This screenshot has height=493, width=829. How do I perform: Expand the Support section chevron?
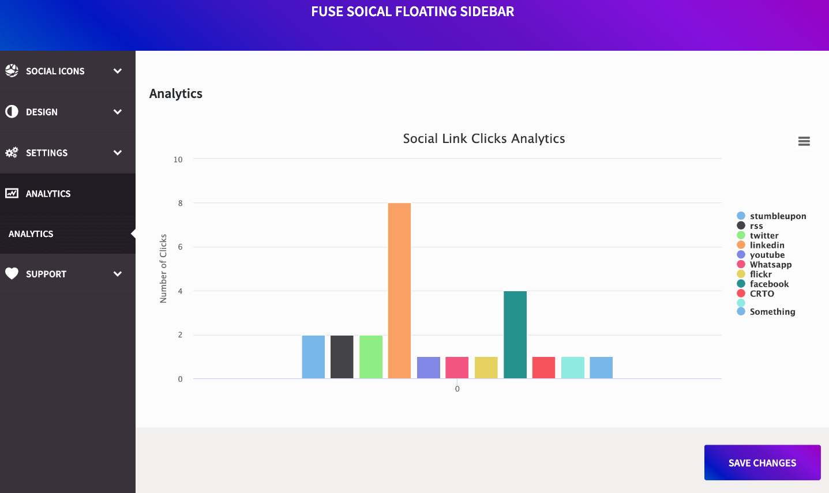click(x=118, y=274)
